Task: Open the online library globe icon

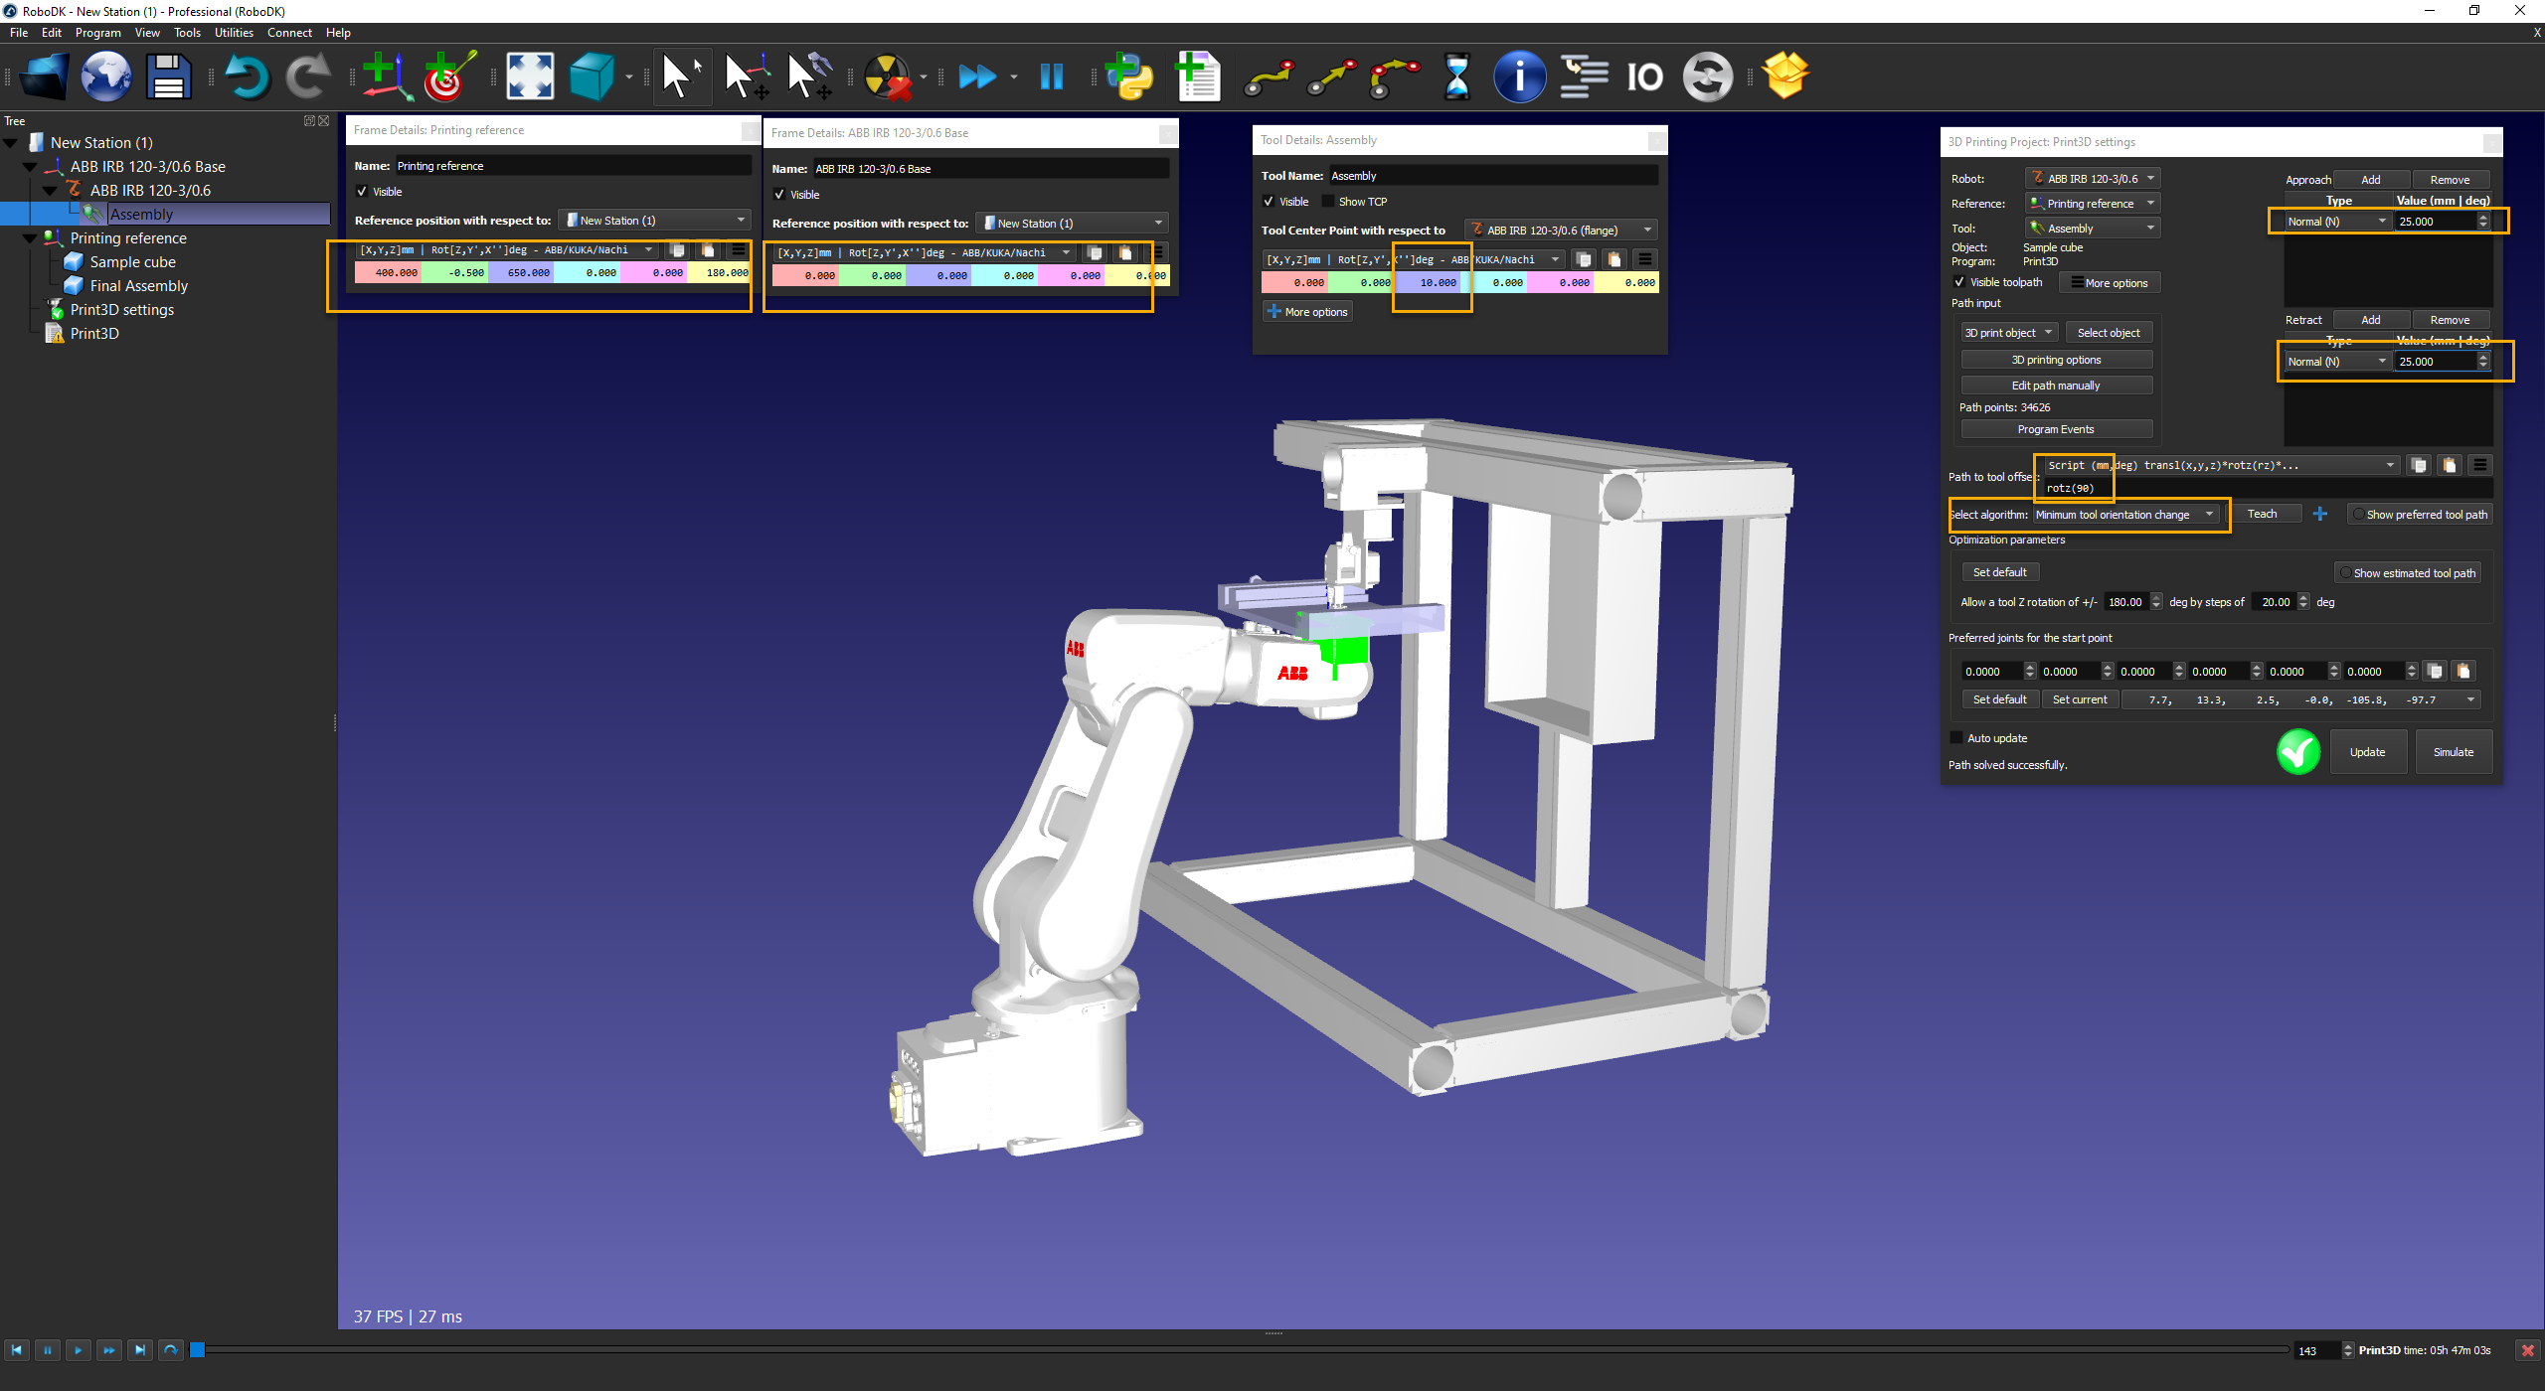Action: tap(106, 77)
